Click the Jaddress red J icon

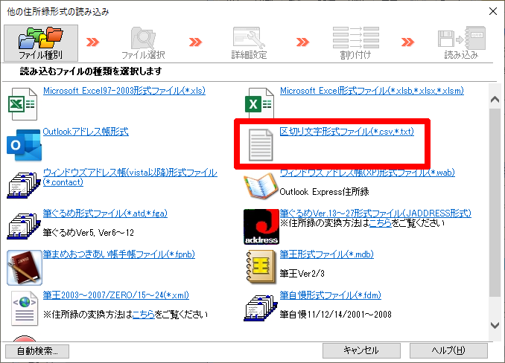pyautogui.click(x=261, y=227)
